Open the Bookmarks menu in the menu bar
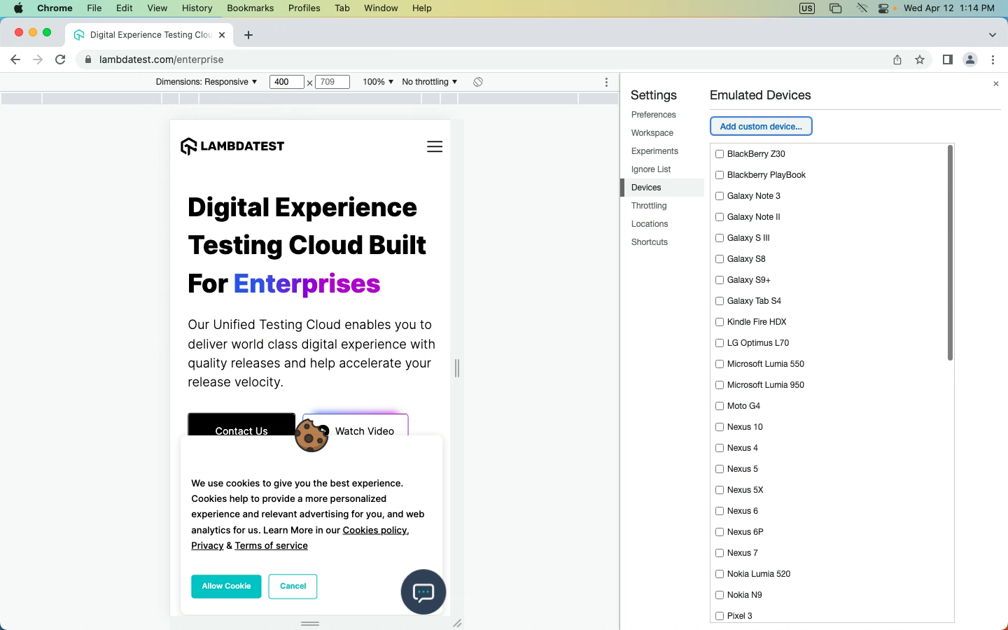Screen dimensions: 1008x630 click(x=250, y=8)
